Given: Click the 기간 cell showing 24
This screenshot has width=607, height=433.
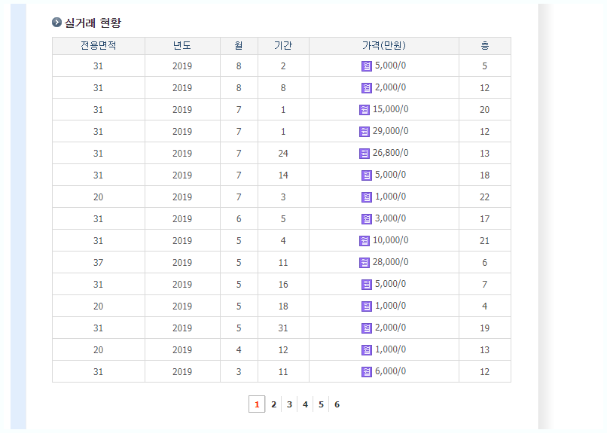Looking at the screenshot, I should tap(283, 154).
